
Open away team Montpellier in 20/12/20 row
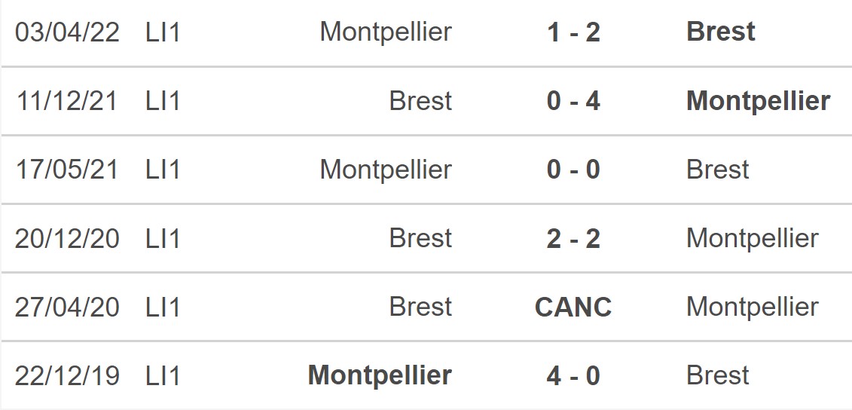(752, 238)
